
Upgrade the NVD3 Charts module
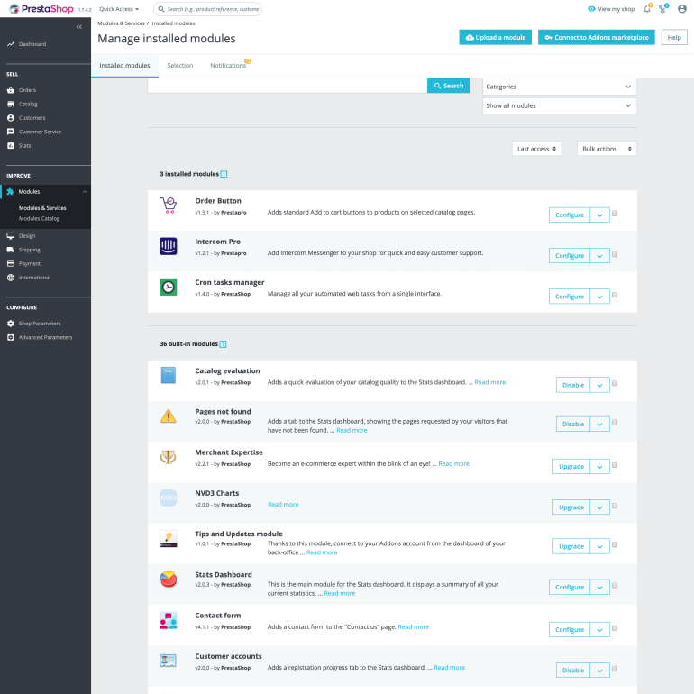[x=571, y=507]
